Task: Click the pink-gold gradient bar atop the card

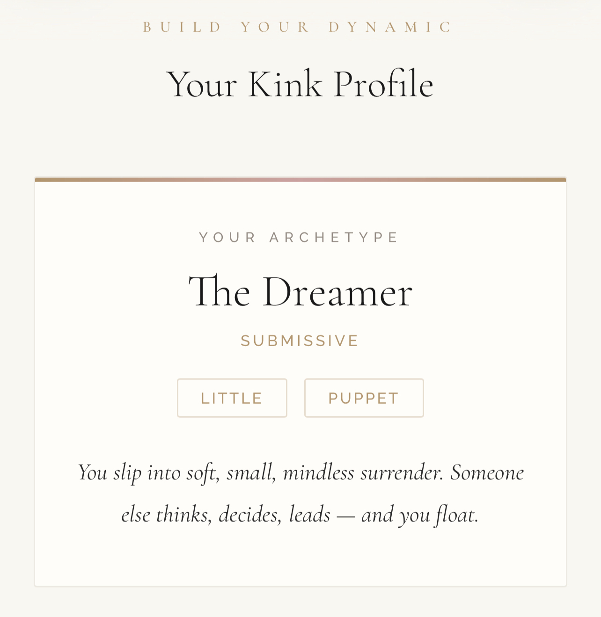Action: pyautogui.click(x=300, y=180)
